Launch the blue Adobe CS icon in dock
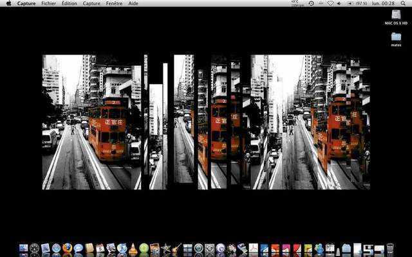 coord(265,248)
